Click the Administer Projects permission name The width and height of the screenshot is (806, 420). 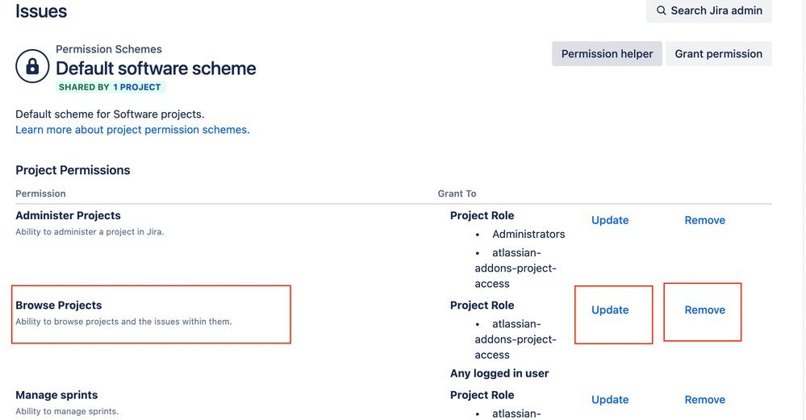(68, 215)
